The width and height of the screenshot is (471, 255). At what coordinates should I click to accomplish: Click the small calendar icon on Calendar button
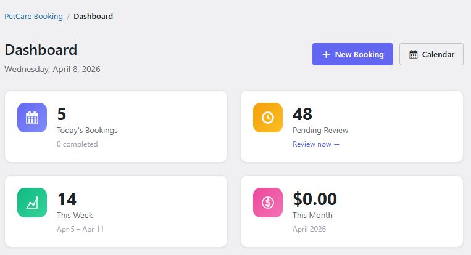(x=414, y=54)
